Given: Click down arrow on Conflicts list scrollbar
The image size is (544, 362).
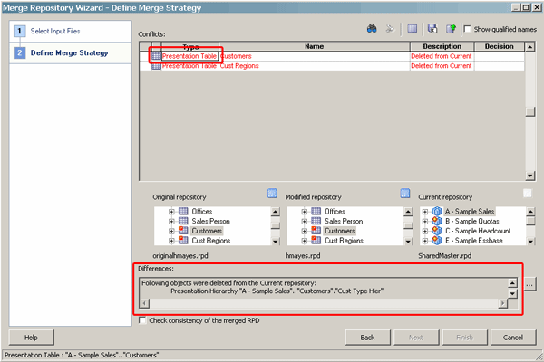Looking at the screenshot, I should click(529, 176).
